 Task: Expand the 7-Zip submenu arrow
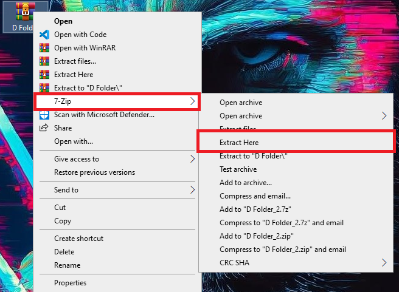point(193,101)
